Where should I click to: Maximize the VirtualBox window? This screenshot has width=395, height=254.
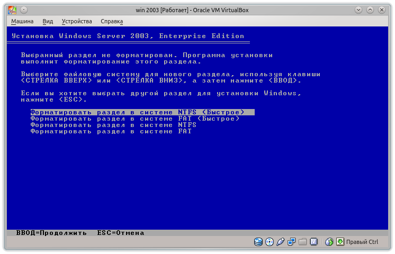pos(370,10)
